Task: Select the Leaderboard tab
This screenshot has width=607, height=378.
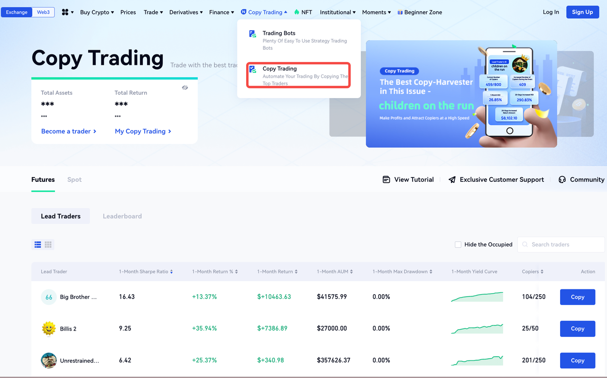Action: (122, 216)
